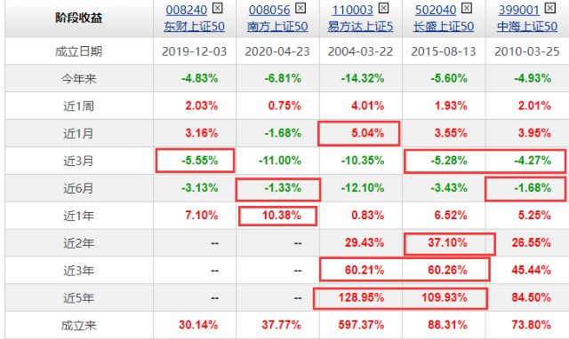Click the highlighted 128.95% five-year return
The height and width of the screenshot is (339, 569).
tap(361, 297)
